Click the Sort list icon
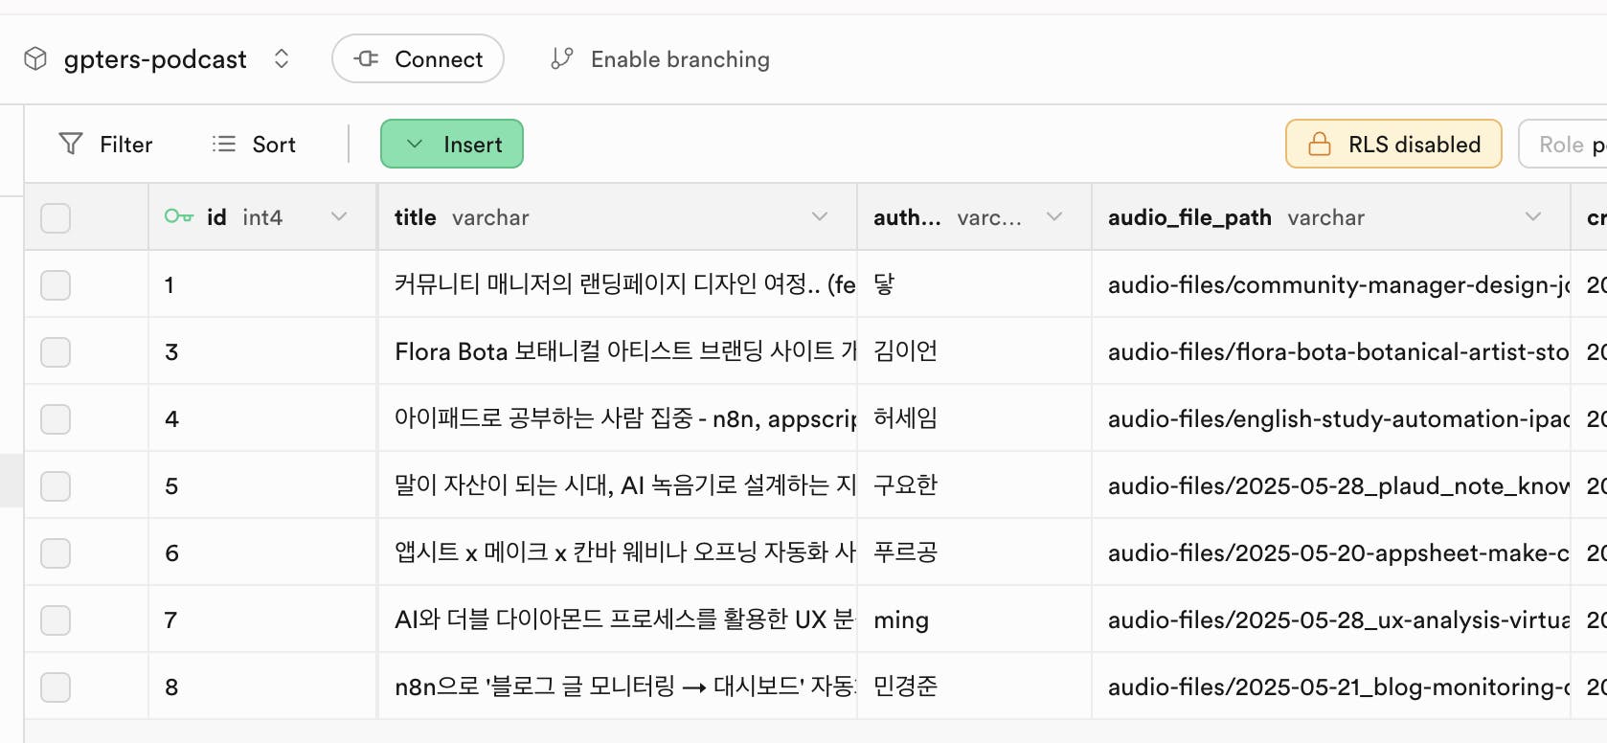The image size is (1607, 743). point(224,145)
